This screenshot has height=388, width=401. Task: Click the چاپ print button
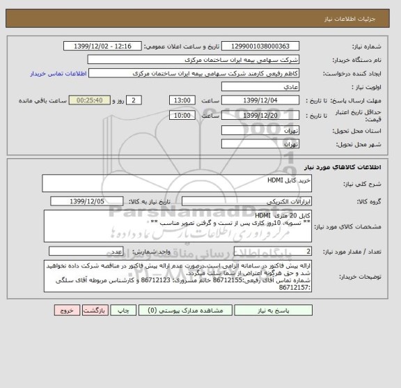(123, 310)
